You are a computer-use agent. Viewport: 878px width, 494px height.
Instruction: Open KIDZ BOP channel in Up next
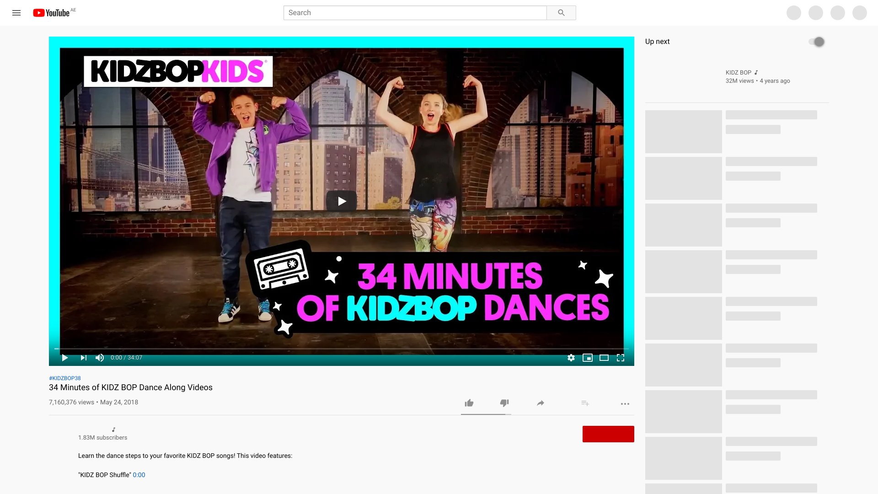pyautogui.click(x=739, y=73)
